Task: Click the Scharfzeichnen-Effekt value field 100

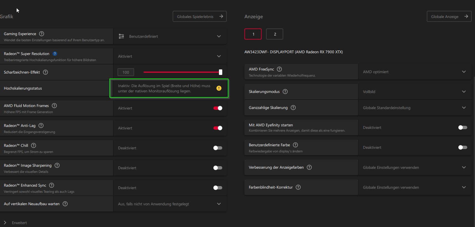Action: (x=126, y=72)
